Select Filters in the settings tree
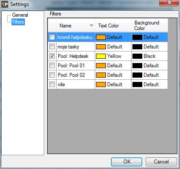The height and width of the screenshot is (169, 180). coord(18,22)
